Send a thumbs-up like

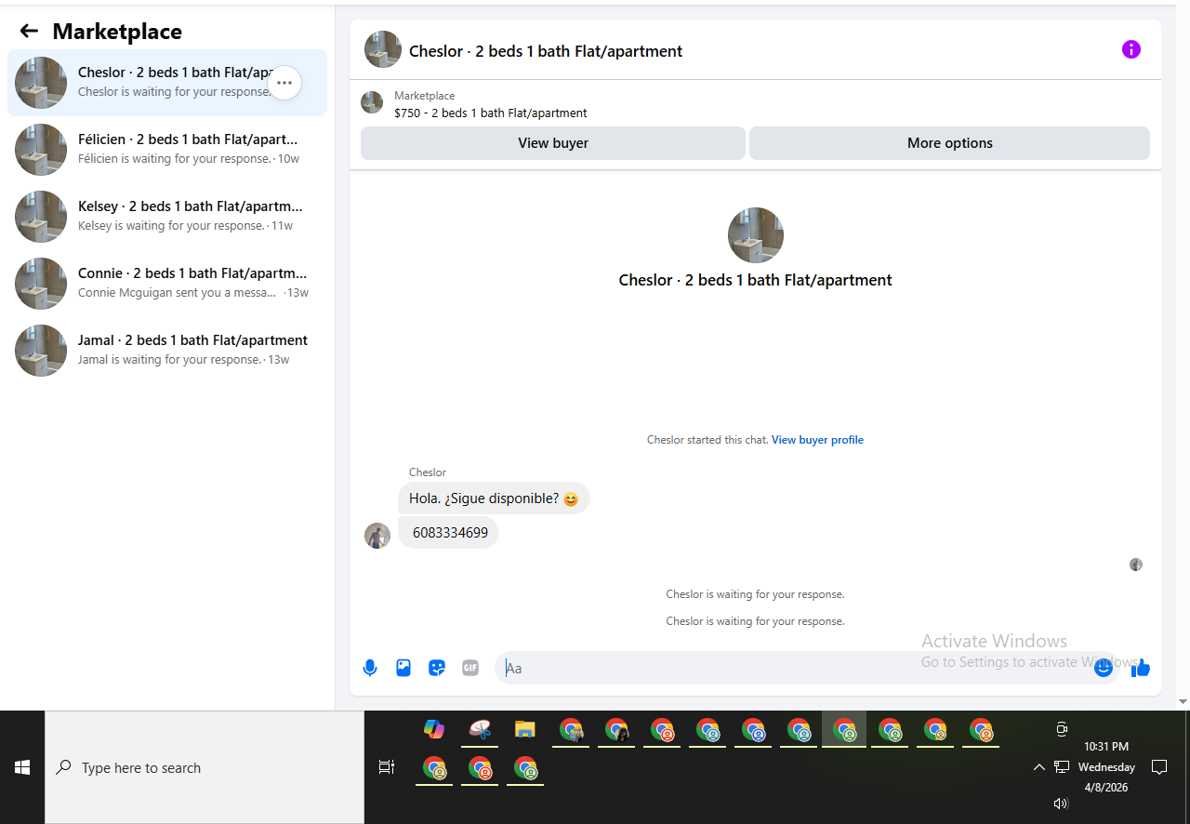click(x=1141, y=668)
